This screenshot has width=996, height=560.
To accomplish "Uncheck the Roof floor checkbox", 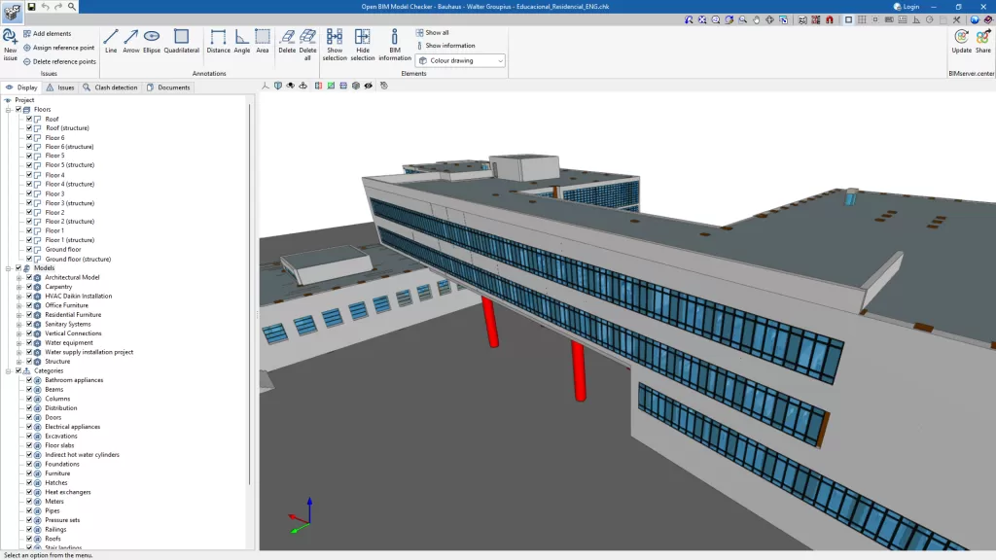I will 29,119.
